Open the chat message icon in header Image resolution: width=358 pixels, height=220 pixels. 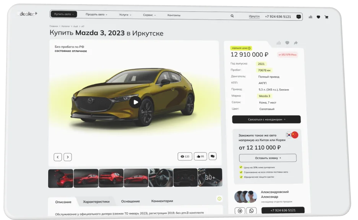[x=298, y=17]
